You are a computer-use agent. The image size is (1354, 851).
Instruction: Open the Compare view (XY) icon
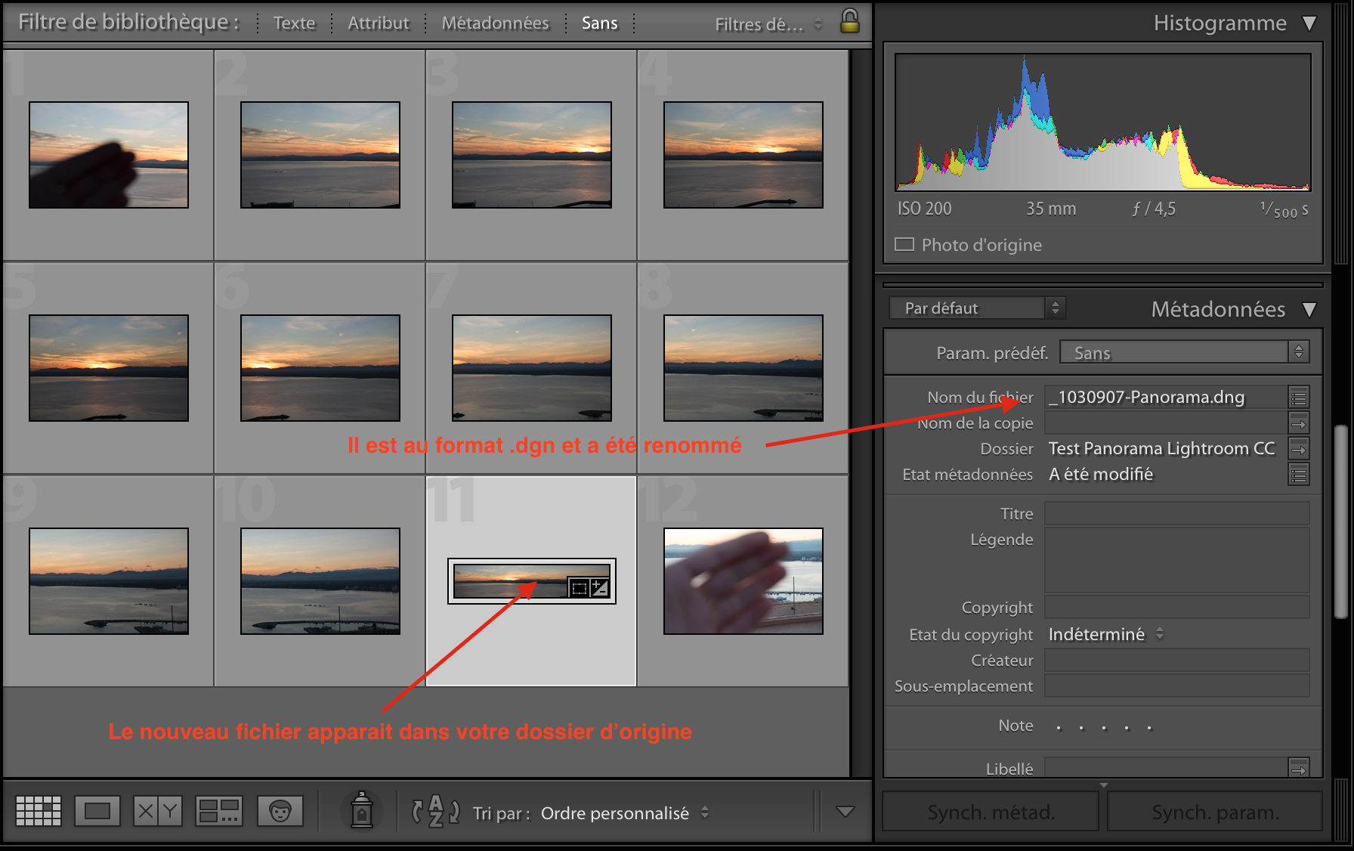point(158,811)
